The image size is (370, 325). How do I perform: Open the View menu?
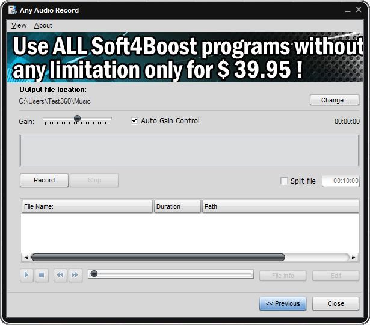point(19,25)
